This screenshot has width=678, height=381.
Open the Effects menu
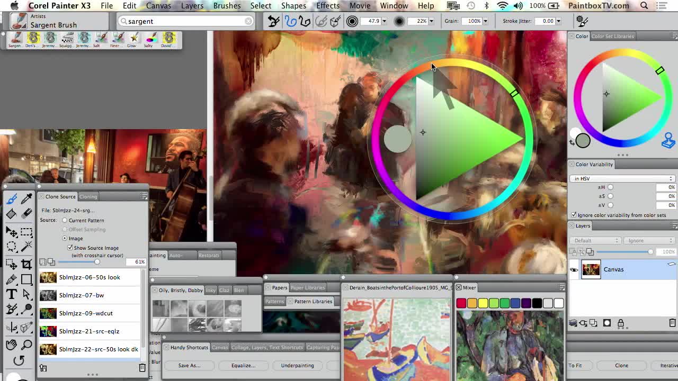(328, 5)
